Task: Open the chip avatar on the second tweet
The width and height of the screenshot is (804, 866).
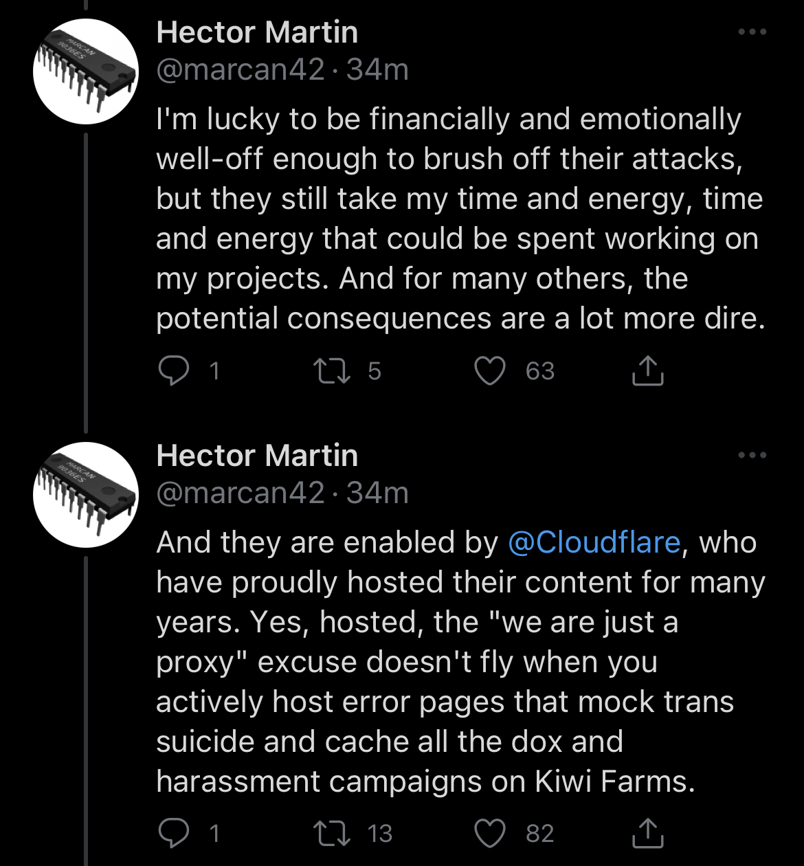Action: pyautogui.click(x=86, y=495)
